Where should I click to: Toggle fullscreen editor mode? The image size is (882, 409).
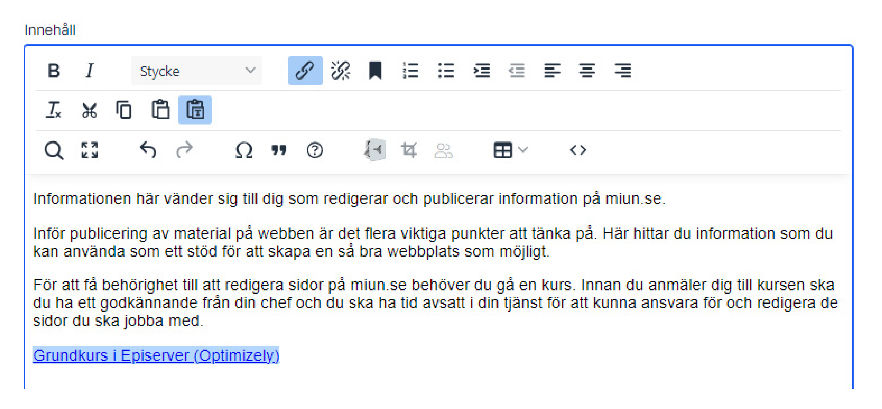tap(89, 150)
